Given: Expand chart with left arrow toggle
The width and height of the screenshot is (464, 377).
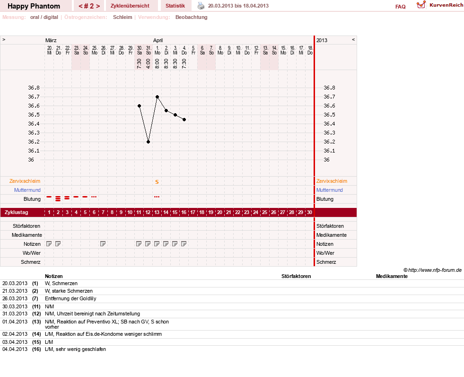Looking at the screenshot, I should pyautogui.click(x=4, y=39).
